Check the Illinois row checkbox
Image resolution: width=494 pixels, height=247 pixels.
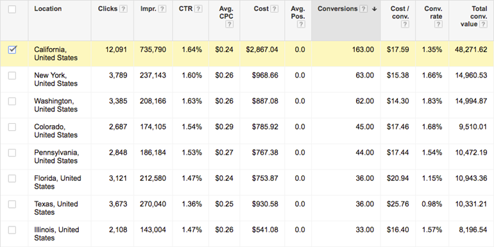[12, 230]
